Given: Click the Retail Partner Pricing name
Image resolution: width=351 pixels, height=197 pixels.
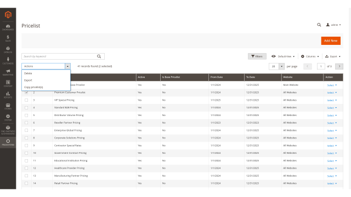Looking at the screenshot, I should 66,183.
